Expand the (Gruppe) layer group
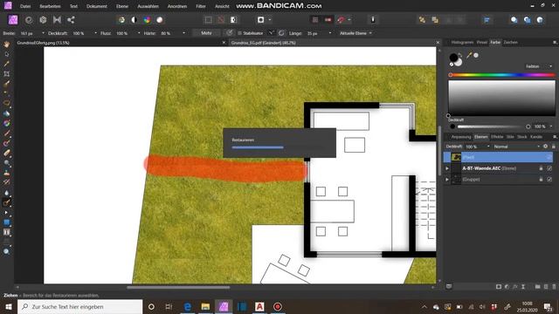The image size is (559, 314). tap(447, 179)
